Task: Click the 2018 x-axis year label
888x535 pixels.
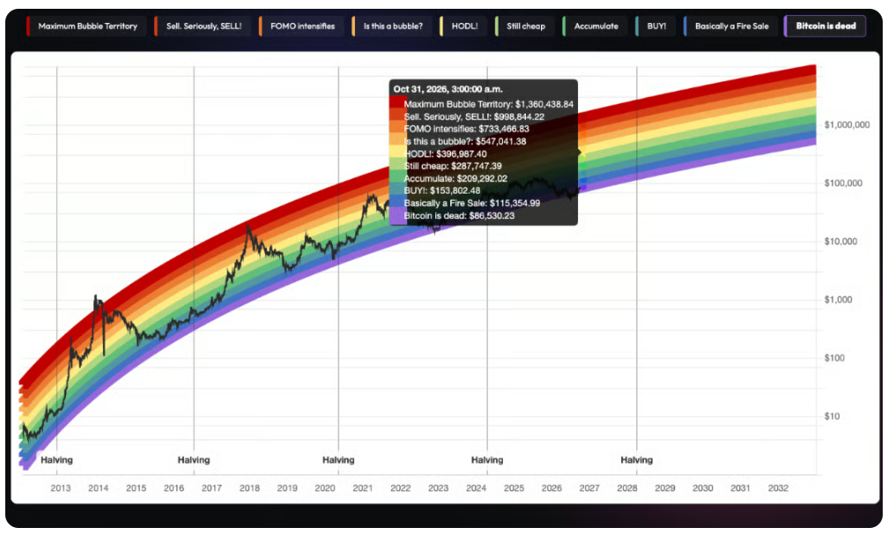Action: tap(249, 487)
